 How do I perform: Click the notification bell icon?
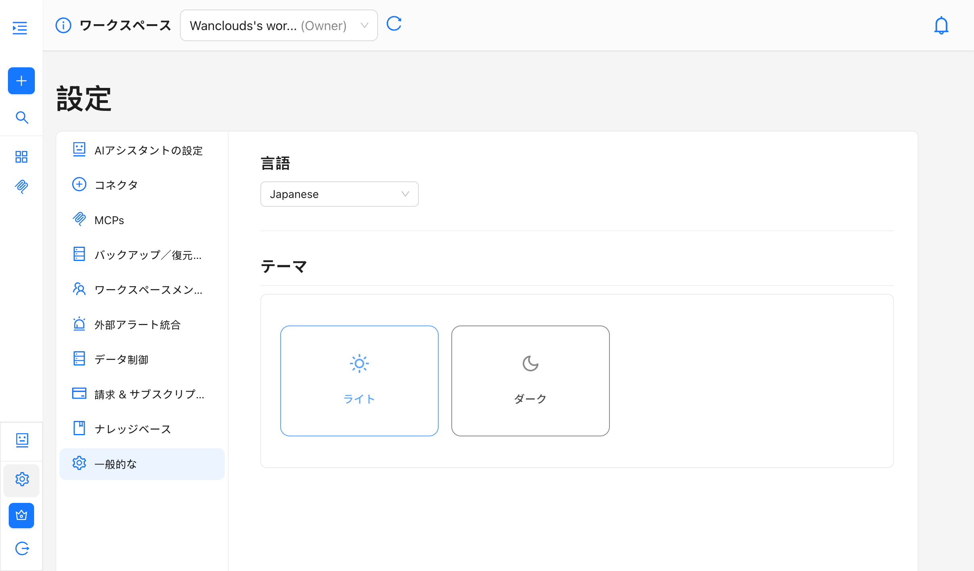click(941, 26)
